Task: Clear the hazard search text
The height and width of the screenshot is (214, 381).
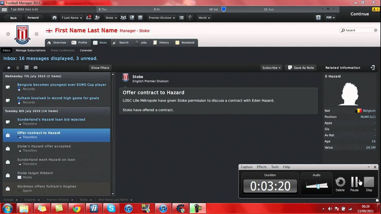Action: coord(376,30)
